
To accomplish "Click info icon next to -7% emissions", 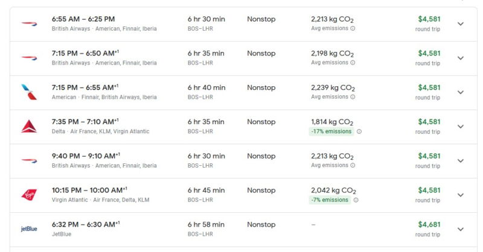I will [356, 200].
